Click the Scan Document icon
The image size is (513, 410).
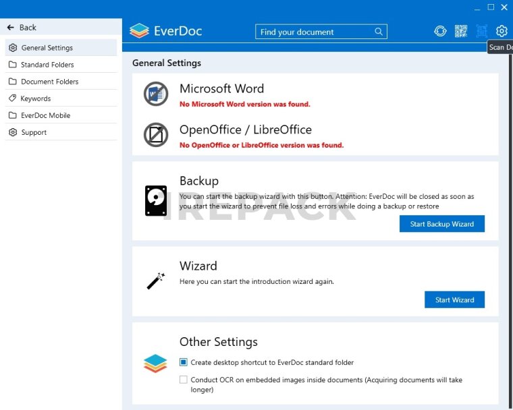(x=481, y=31)
